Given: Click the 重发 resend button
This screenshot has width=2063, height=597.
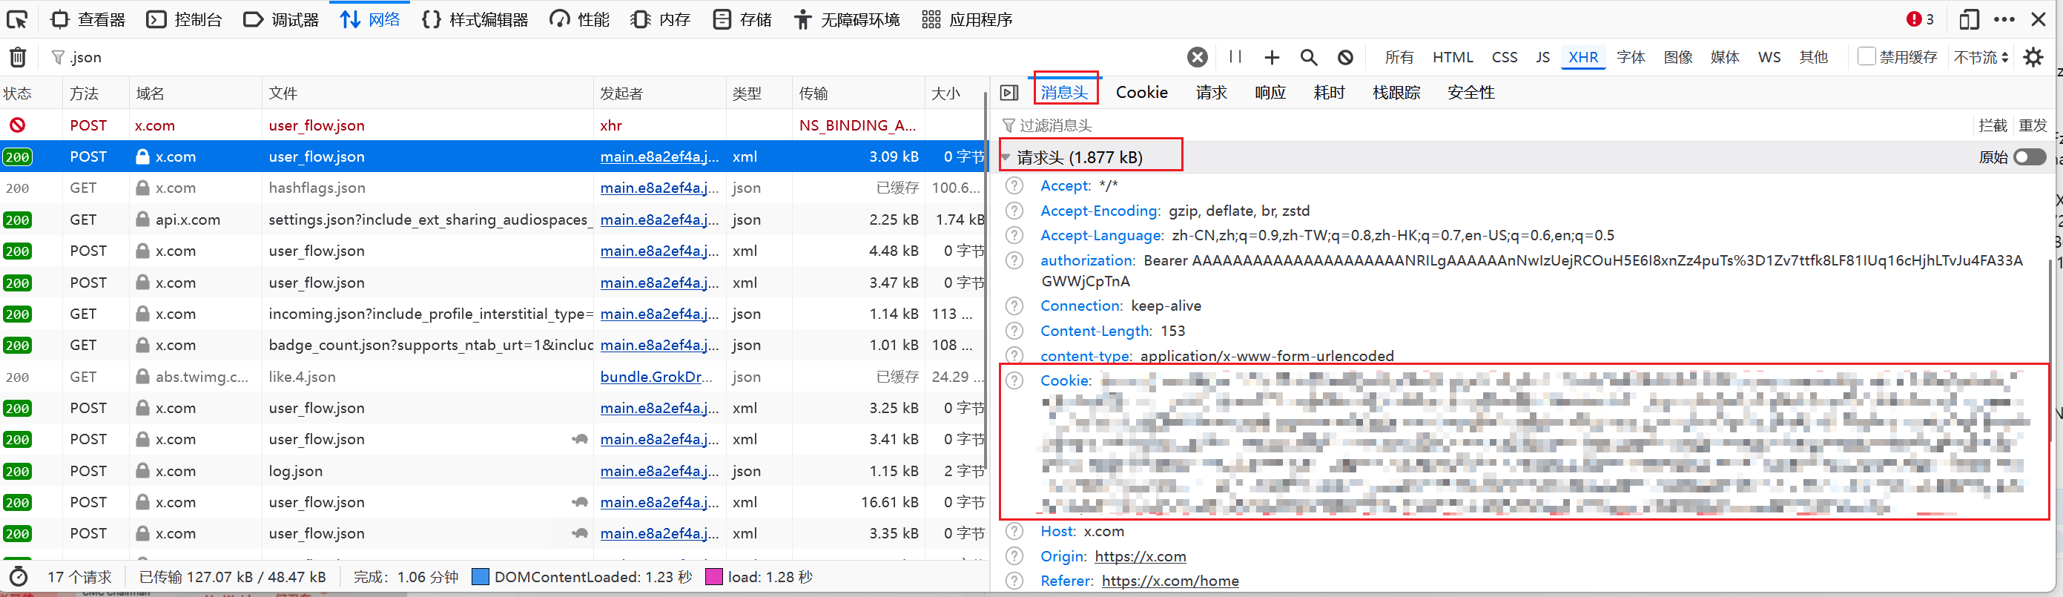Looking at the screenshot, I should [2033, 125].
